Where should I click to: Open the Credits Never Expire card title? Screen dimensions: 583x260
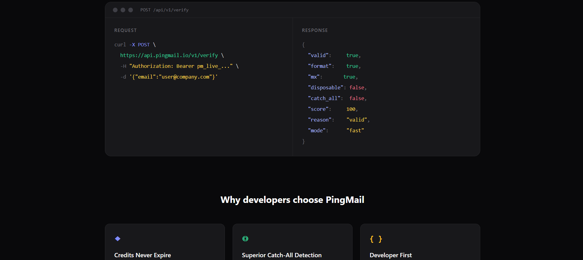pyautogui.click(x=142, y=255)
